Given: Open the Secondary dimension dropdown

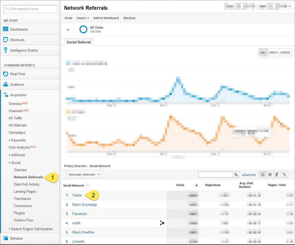Looking at the screenshot, I should click(x=84, y=174).
